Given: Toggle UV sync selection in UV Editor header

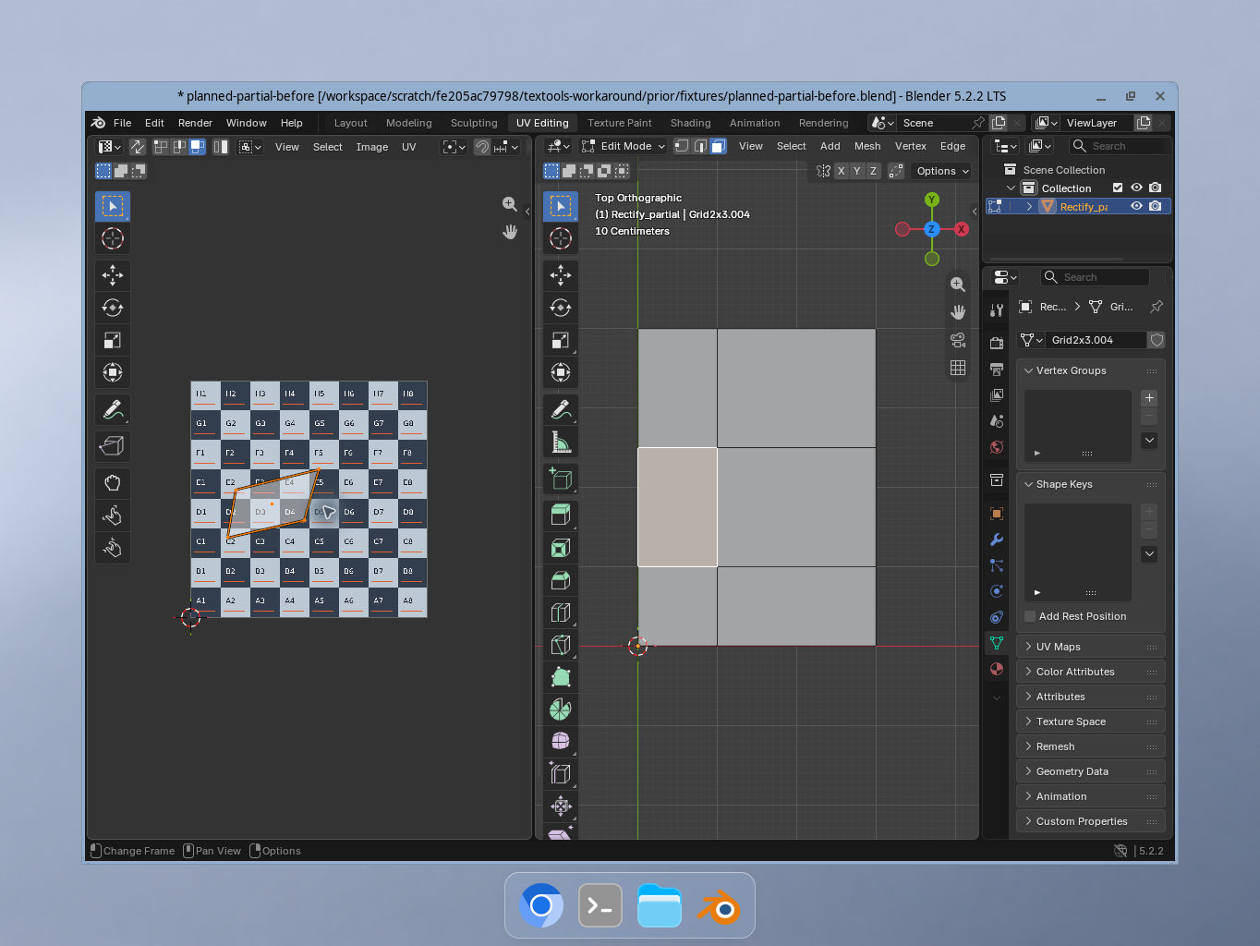Looking at the screenshot, I should tap(138, 147).
